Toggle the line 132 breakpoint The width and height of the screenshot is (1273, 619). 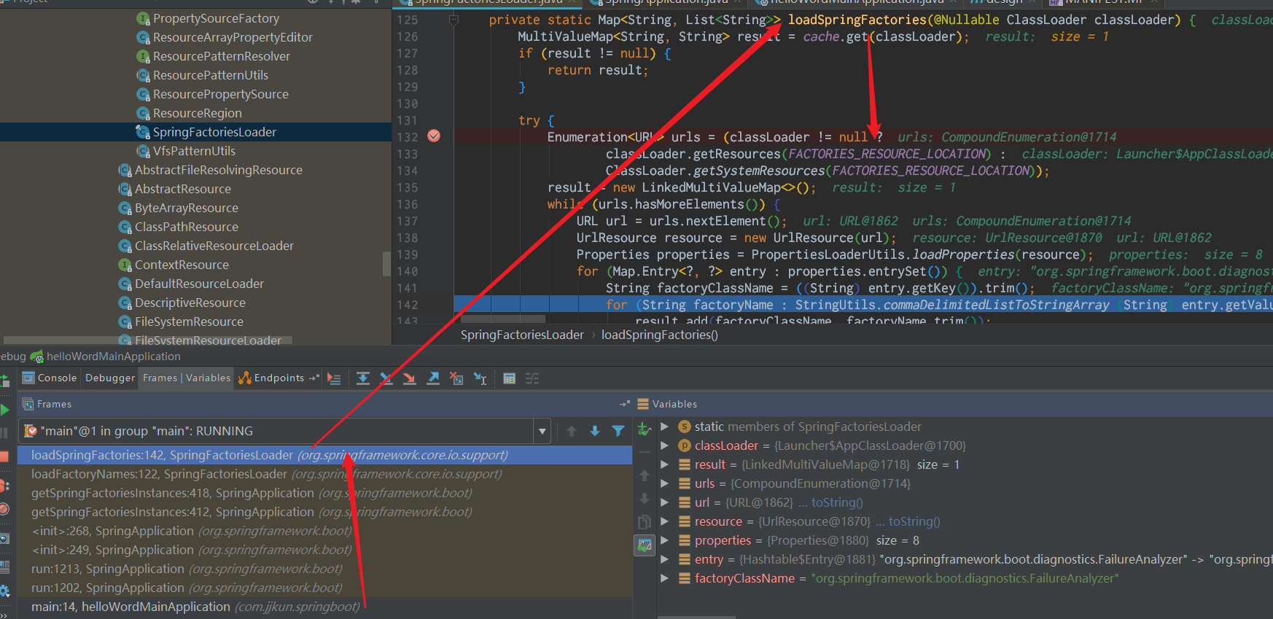[434, 136]
